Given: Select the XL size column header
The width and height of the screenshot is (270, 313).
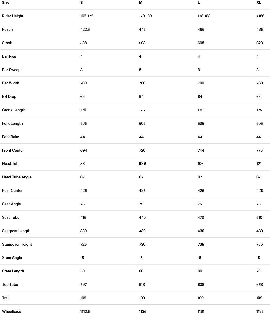Looking at the screenshot, I should [x=259, y=3].
